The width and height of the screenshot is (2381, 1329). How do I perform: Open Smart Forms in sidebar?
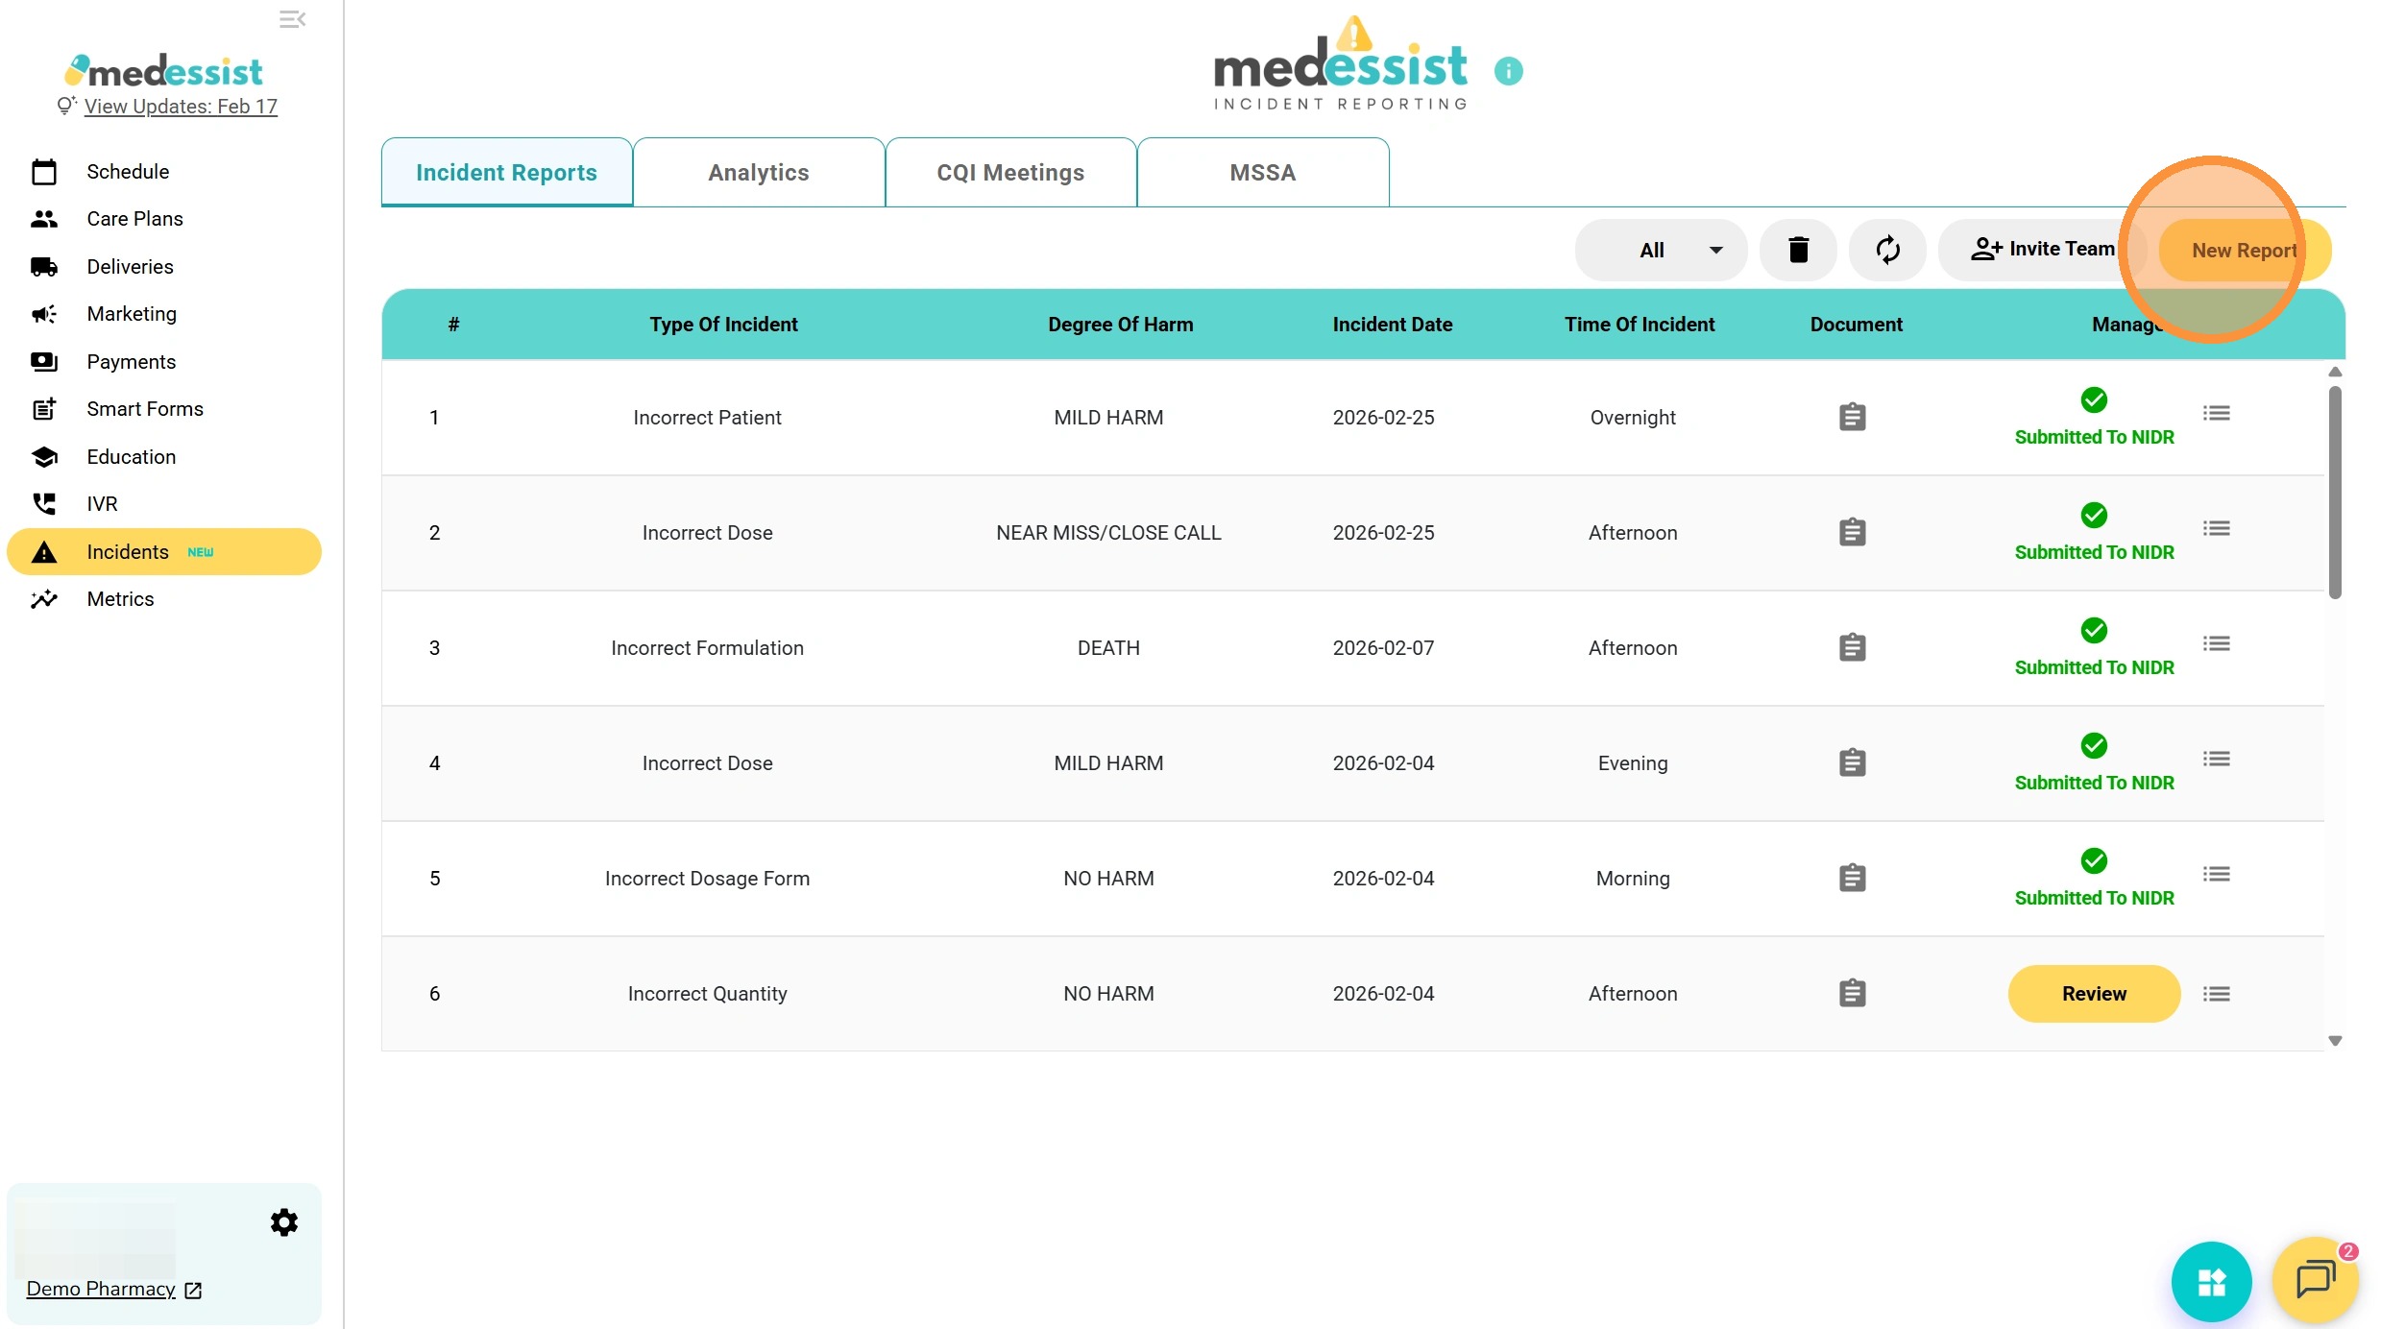(x=145, y=409)
